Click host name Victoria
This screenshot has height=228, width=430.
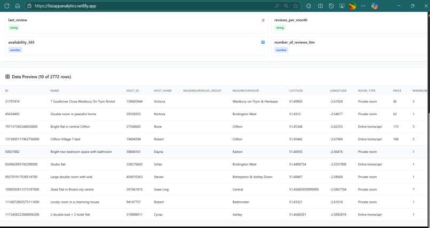click(160, 101)
